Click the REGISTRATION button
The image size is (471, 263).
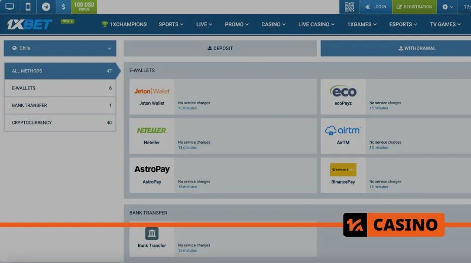(x=414, y=7)
